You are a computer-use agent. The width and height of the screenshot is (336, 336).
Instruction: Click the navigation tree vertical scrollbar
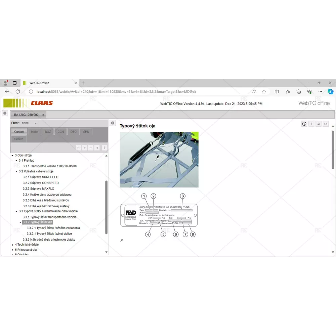coord(107,207)
